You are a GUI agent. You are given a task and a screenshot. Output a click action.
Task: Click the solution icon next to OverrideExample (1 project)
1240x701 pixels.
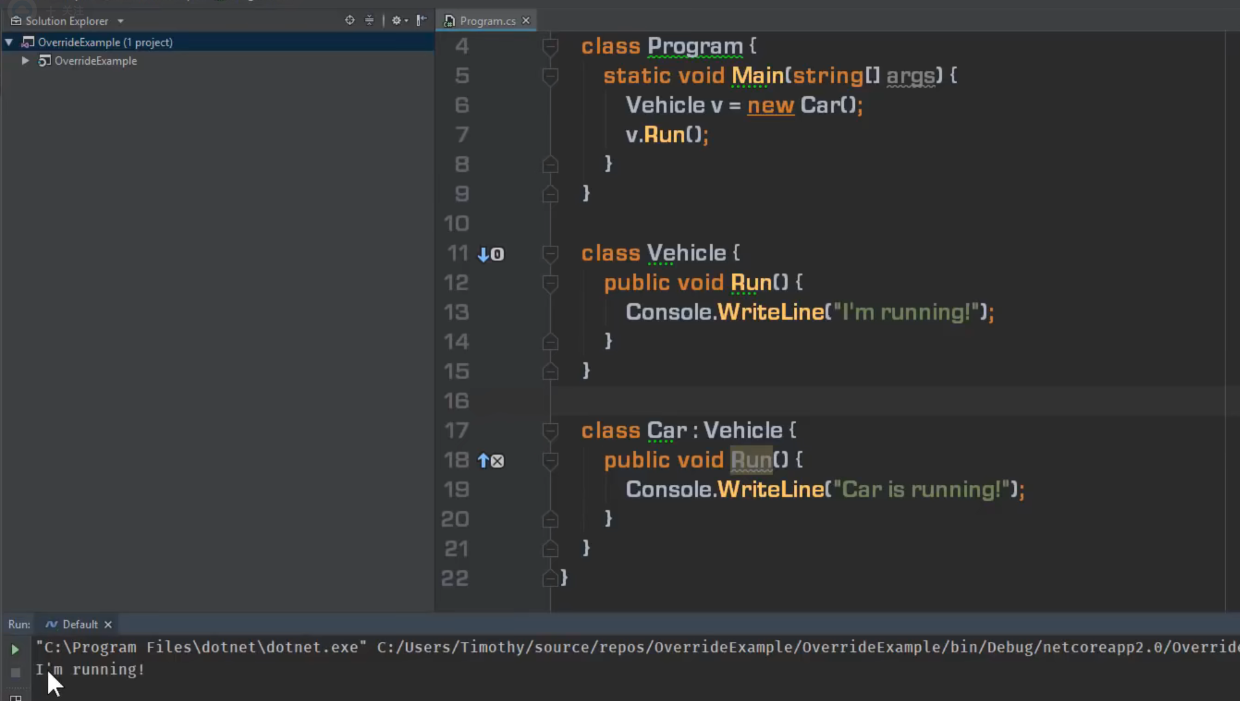pos(28,42)
